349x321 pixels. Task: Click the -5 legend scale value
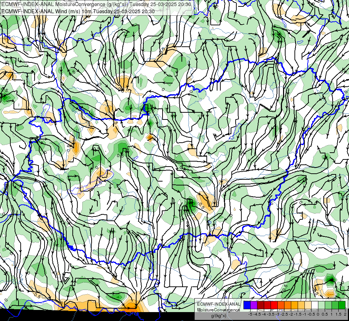[x=250, y=314]
